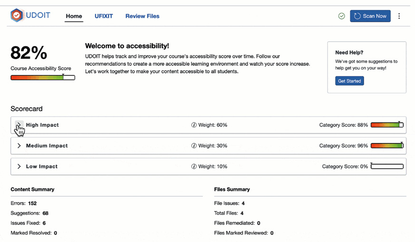
Task: Click the 82% score value
Action: 29,53
